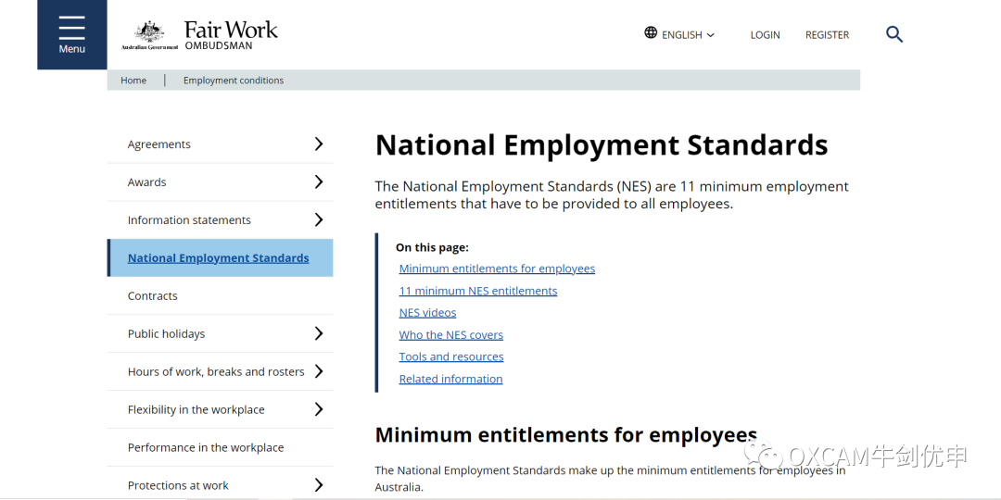Click the LOGIN link

[x=765, y=35]
